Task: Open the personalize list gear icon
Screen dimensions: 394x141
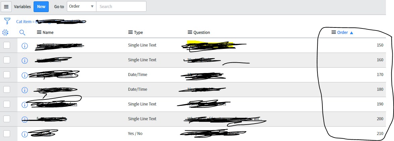Action: pyautogui.click(x=5, y=32)
